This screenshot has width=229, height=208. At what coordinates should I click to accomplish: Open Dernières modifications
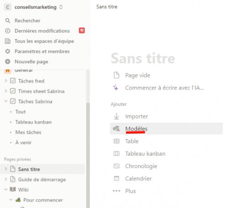(x=42, y=31)
